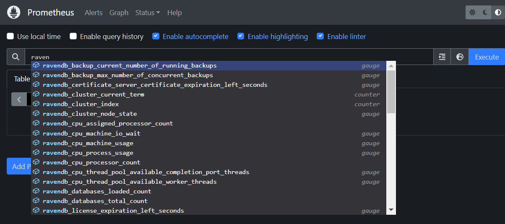Click the Prometheus brand link
The image size is (505, 224).
(51, 13)
